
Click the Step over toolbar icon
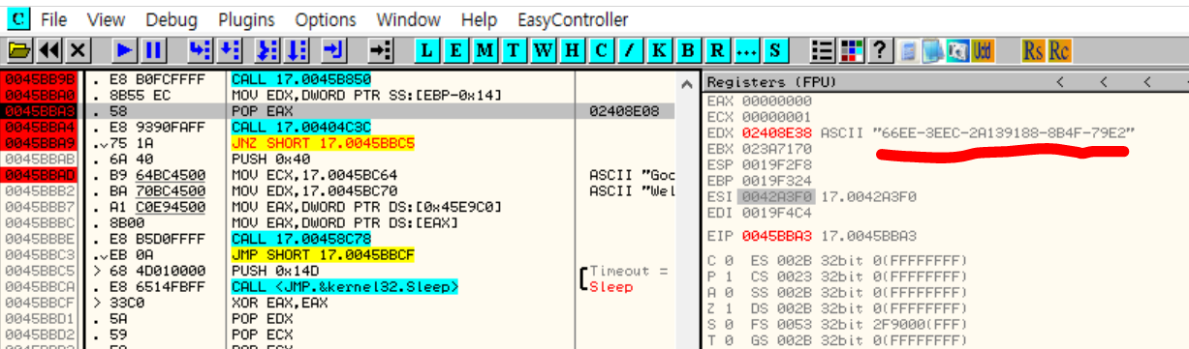pyautogui.click(x=229, y=49)
